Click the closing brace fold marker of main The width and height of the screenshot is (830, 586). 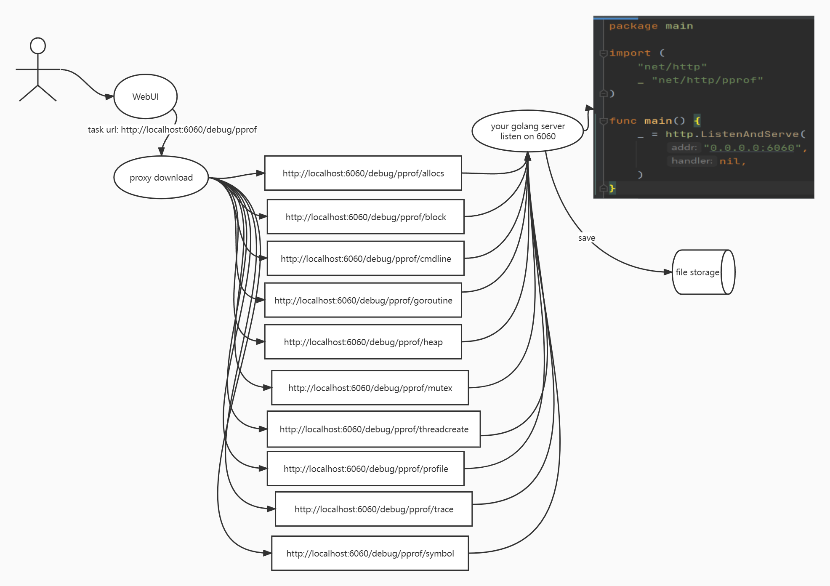(603, 188)
